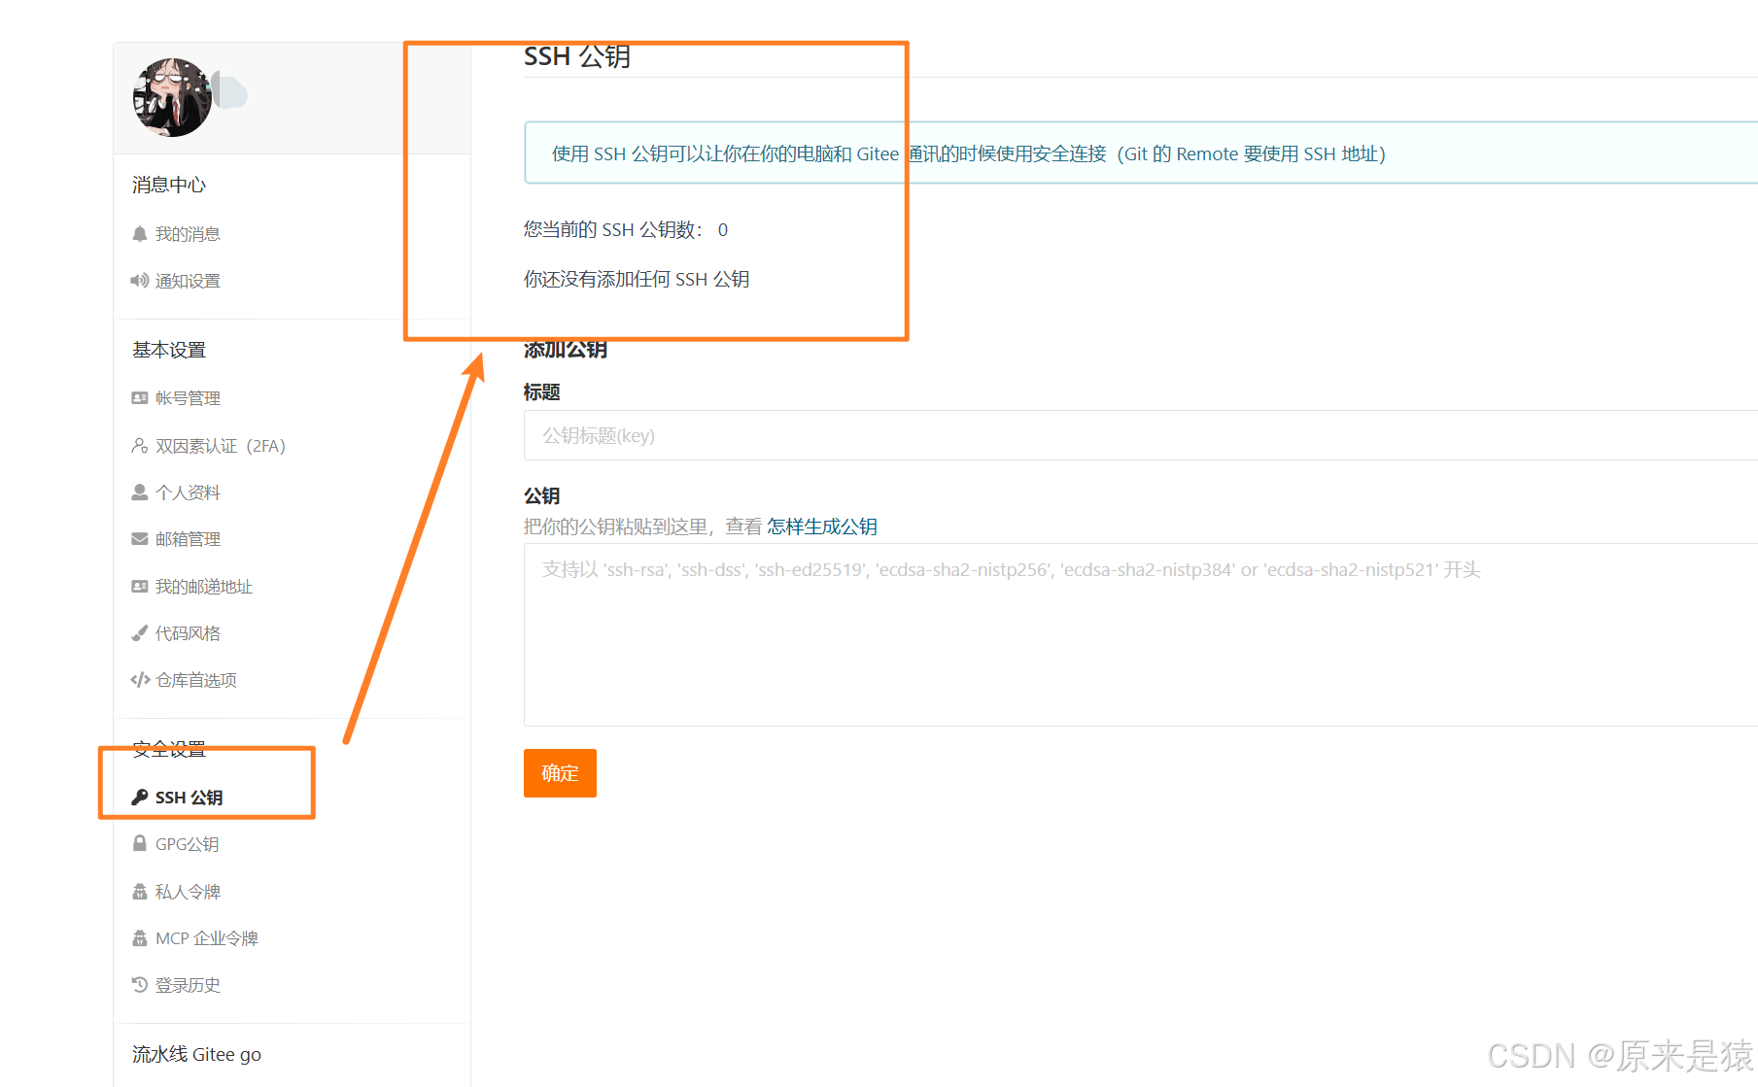Click the 流水线 Gitee go heading
The width and height of the screenshot is (1758, 1087).
196,1054
